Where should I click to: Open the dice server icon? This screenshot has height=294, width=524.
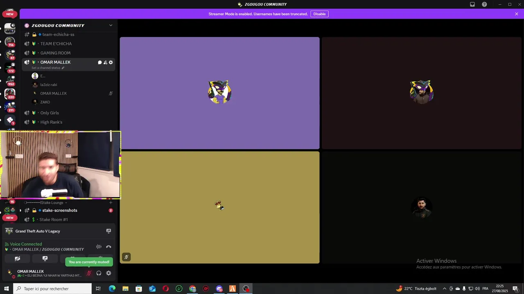click(10, 120)
